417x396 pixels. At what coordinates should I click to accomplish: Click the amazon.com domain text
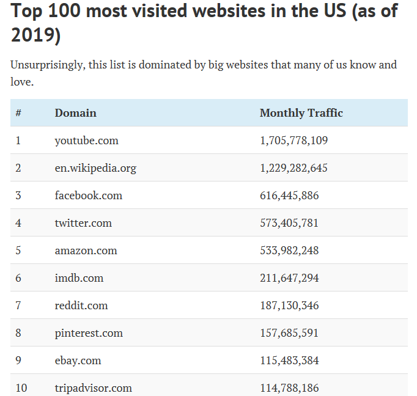86,251
